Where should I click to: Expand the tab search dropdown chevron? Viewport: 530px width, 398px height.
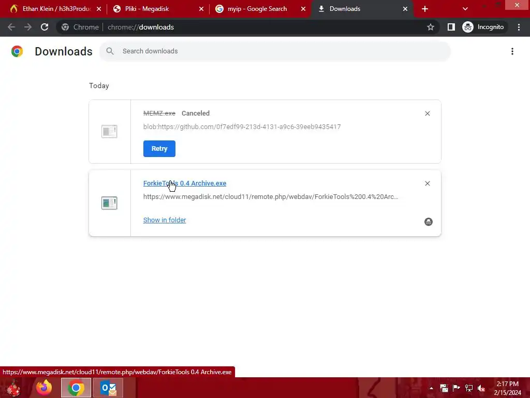(x=465, y=9)
